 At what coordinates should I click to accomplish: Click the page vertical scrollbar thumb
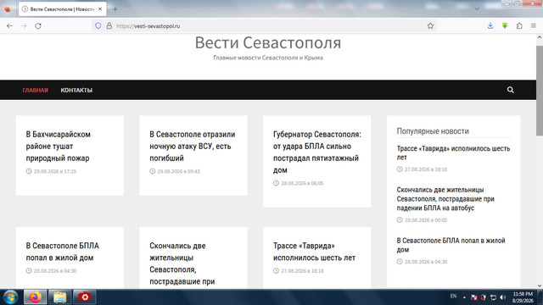coord(540,91)
